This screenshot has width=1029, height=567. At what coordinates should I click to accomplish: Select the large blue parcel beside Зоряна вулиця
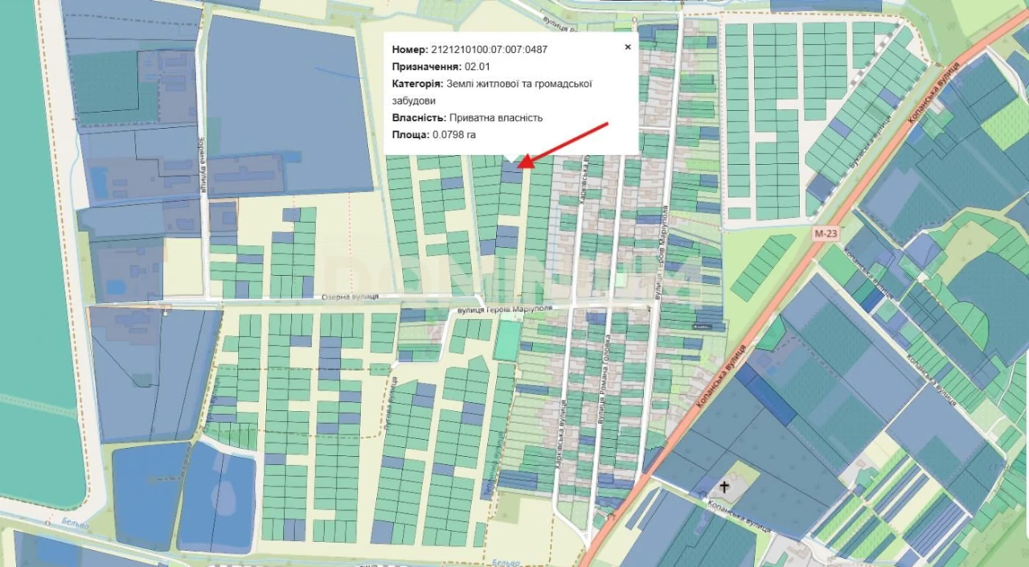288,105
